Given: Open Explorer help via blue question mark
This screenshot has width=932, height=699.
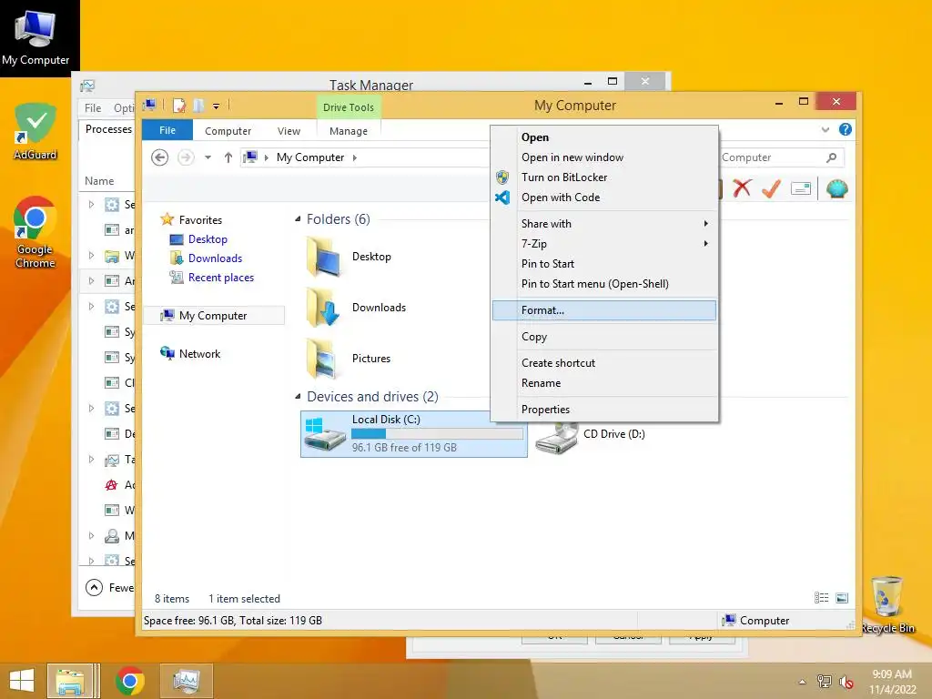Looking at the screenshot, I should (x=846, y=129).
